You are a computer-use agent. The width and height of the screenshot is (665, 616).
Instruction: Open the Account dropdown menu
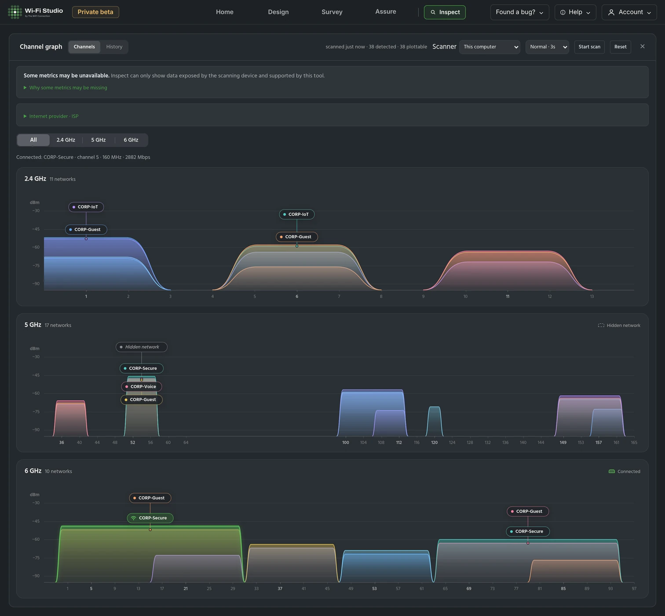coord(629,12)
